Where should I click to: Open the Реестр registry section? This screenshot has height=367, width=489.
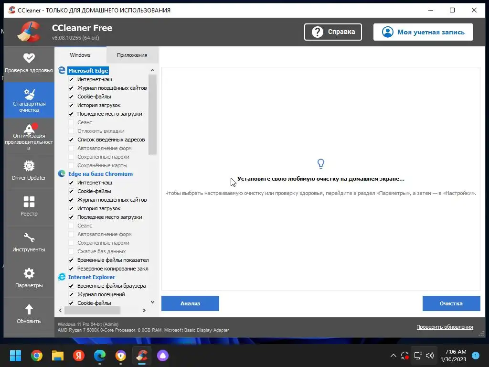coord(29,206)
